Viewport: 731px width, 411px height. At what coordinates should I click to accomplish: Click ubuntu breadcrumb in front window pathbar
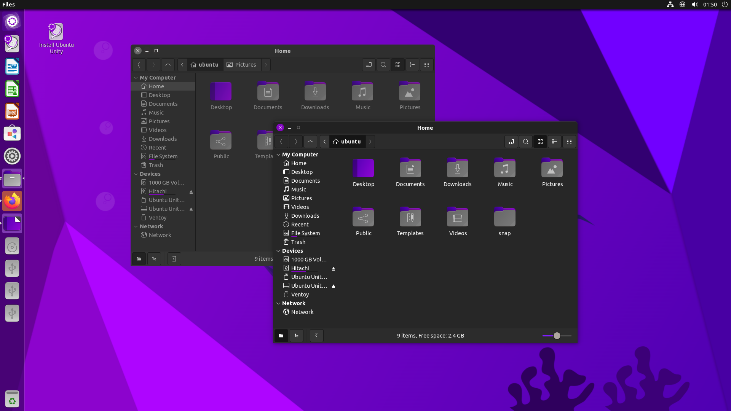347,142
